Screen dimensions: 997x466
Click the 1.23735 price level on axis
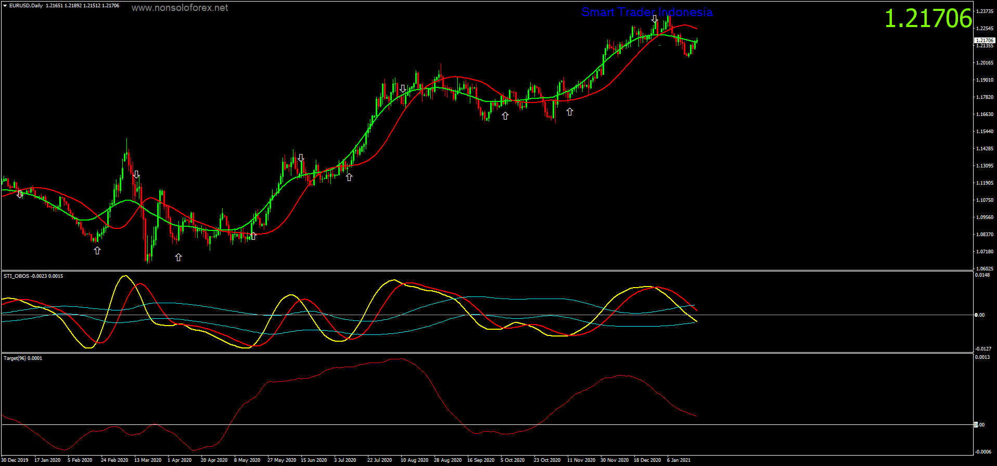[x=985, y=11]
